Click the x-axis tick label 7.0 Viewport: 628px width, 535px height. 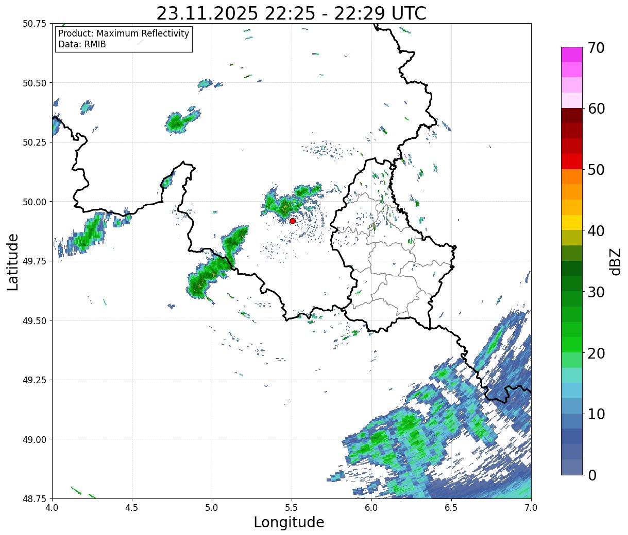(x=531, y=508)
